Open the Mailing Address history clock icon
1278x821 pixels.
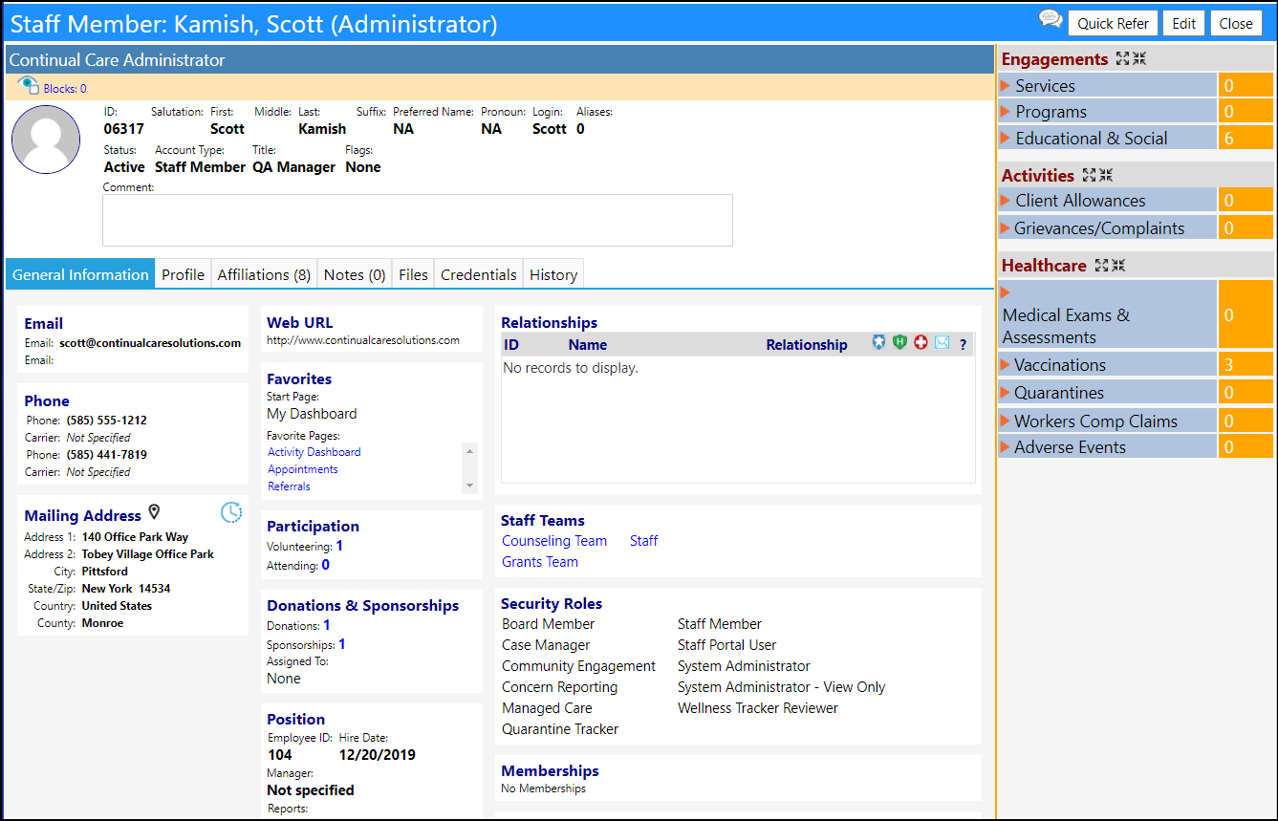tap(231, 512)
